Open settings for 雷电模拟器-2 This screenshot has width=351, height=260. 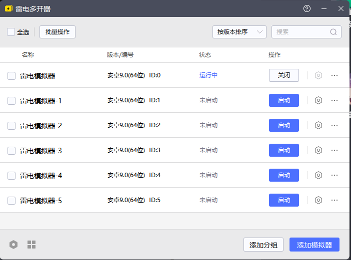pos(318,125)
